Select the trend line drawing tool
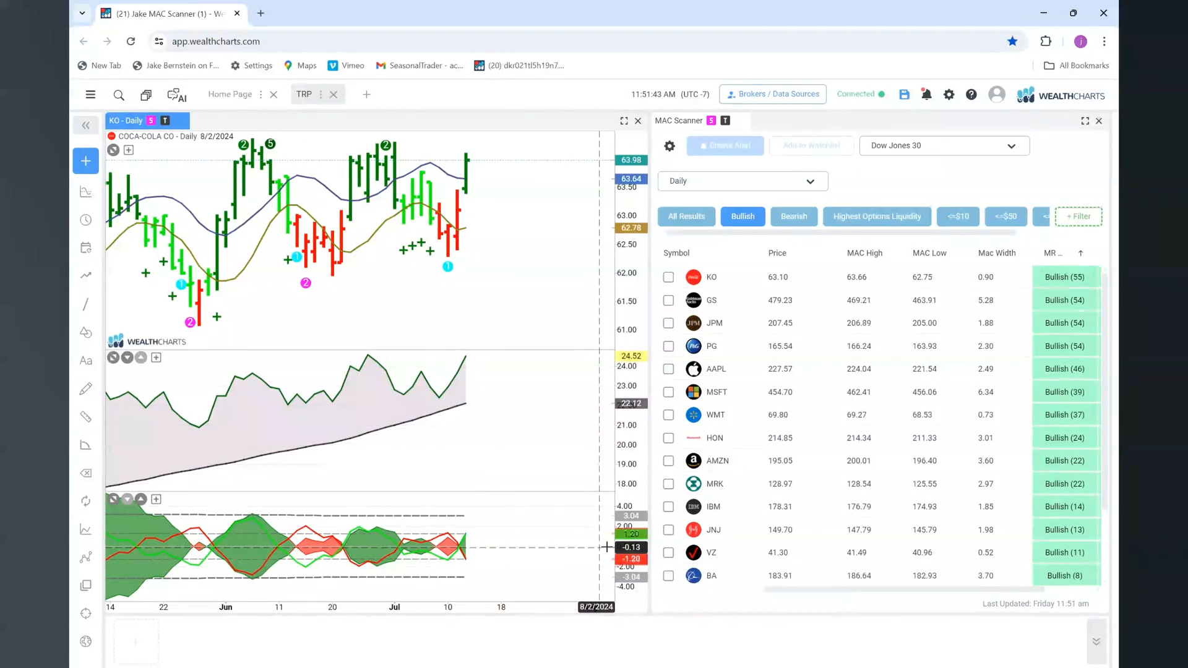 tap(86, 304)
